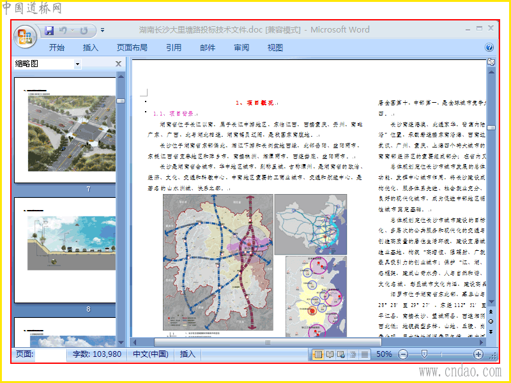Select page 8 thumbnail
The height and width of the screenshot is (383, 511).
[x=65, y=250]
